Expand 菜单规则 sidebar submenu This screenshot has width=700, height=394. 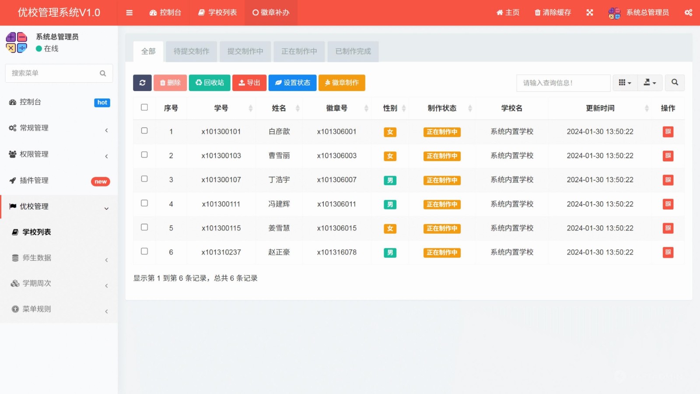point(59,310)
